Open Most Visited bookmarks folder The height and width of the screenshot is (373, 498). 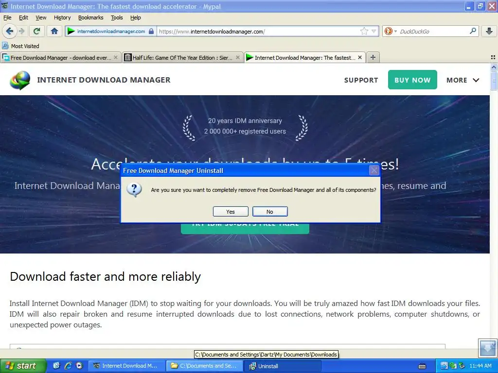tap(20, 46)
